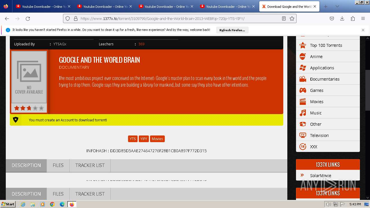Click the Television category icon
The width and height of the screenshot is (370, 208).
click(x=303, y=135)
